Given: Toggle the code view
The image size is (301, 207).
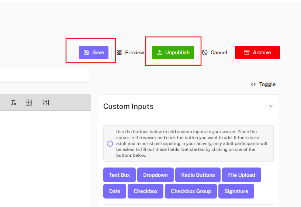Looking at the screenshot, I should pyautogui.click(x=263, y=84).
